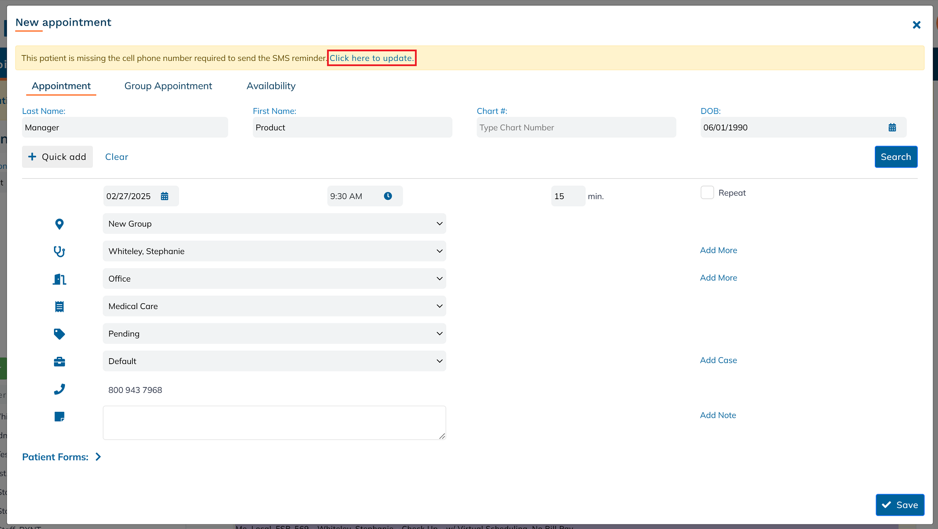Viewport: 938px width, 529px height.
Task: Open the Pending status dropdown
Action: point(275,333)
